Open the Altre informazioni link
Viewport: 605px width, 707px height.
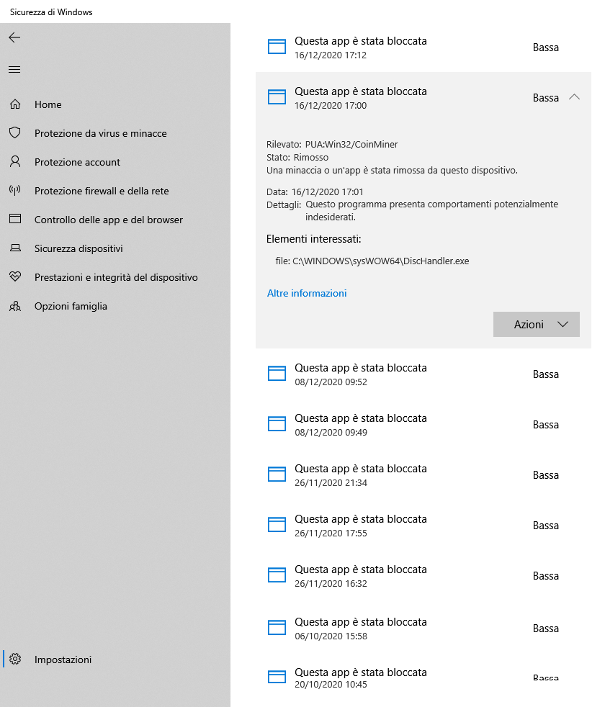pos(307,293)
